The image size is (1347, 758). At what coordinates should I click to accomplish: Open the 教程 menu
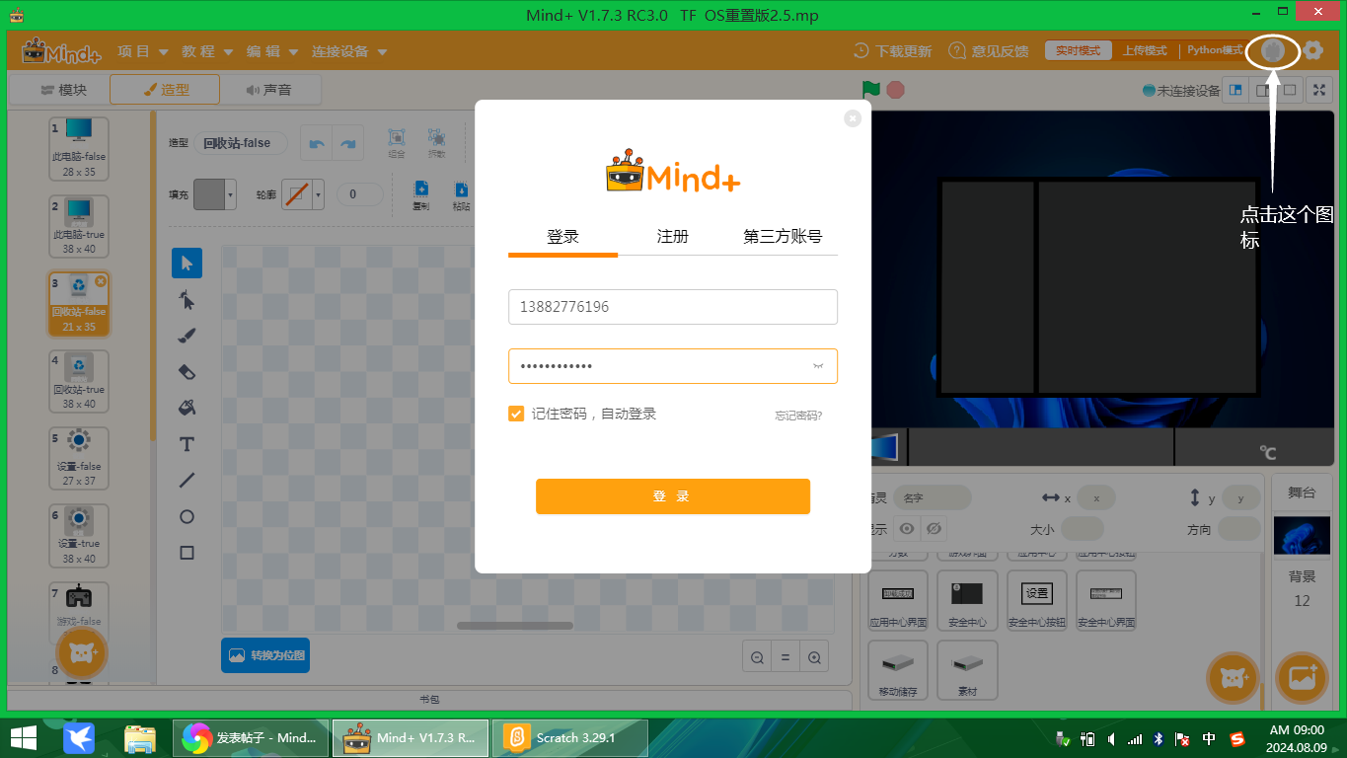pos(207,51)
